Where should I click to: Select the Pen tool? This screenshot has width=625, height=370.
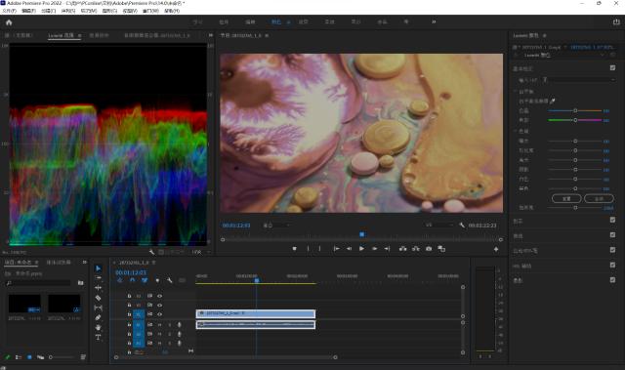click(98, 317)
